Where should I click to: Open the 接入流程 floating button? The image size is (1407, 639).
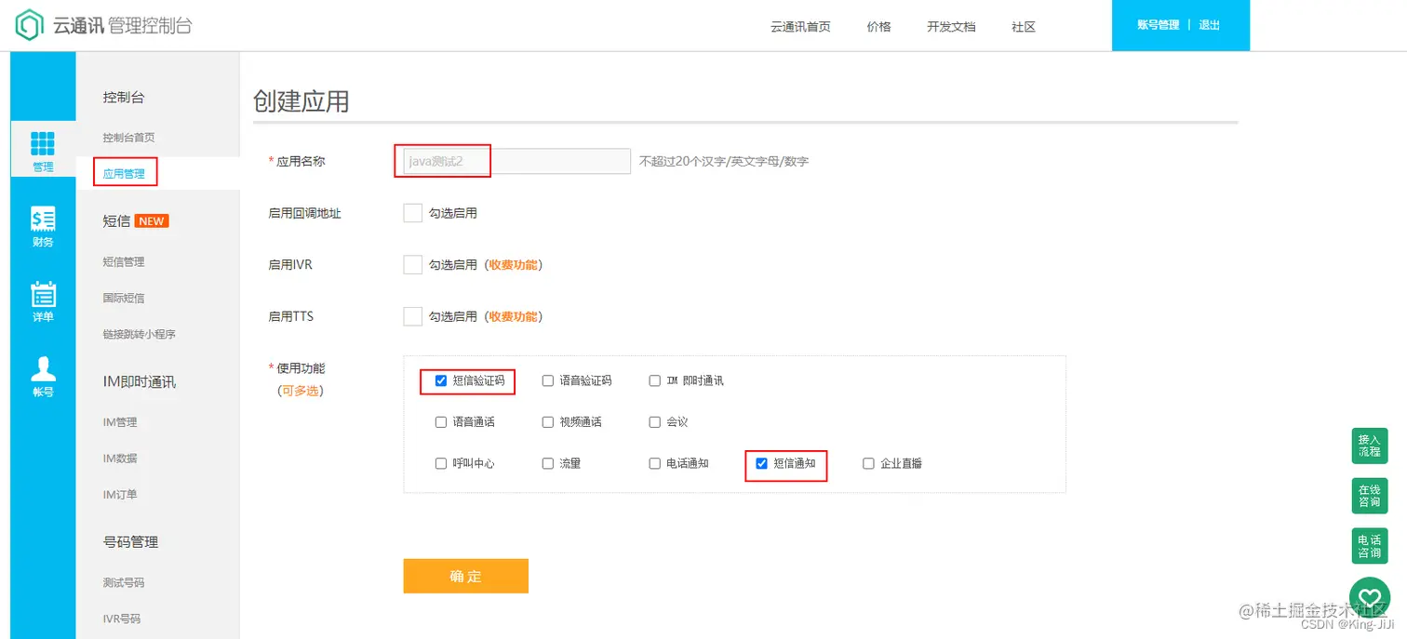1369,446
